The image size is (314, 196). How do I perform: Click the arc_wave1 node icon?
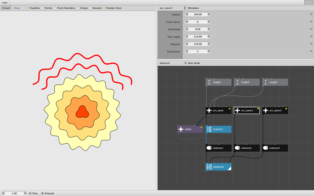point(237,110)
